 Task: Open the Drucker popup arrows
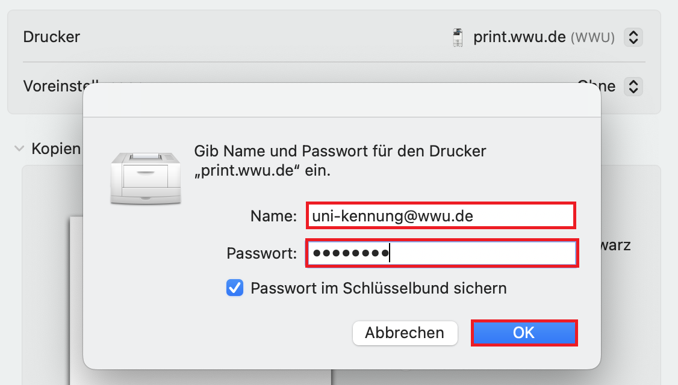coord(632,37)
